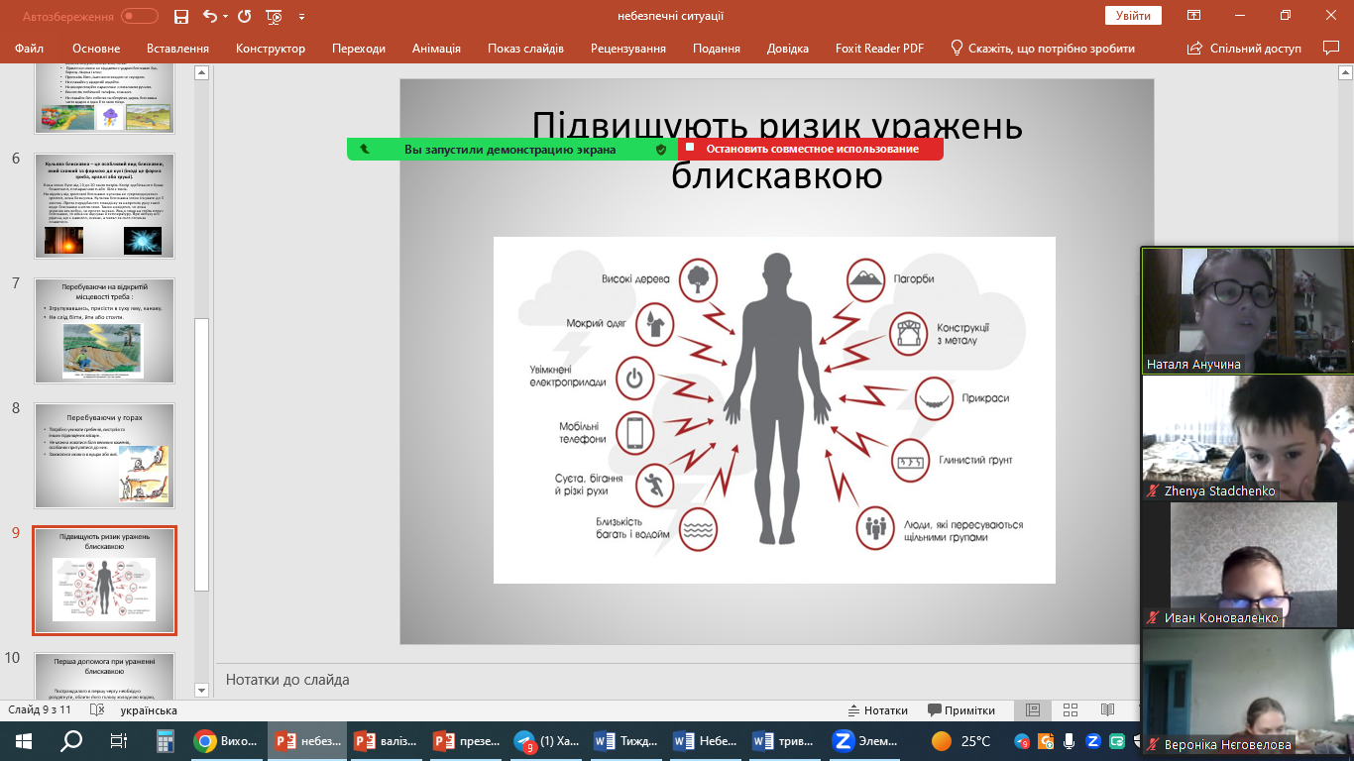
Task: Switch to Word трив... taskbar window
Action: [x=784, y=740]
